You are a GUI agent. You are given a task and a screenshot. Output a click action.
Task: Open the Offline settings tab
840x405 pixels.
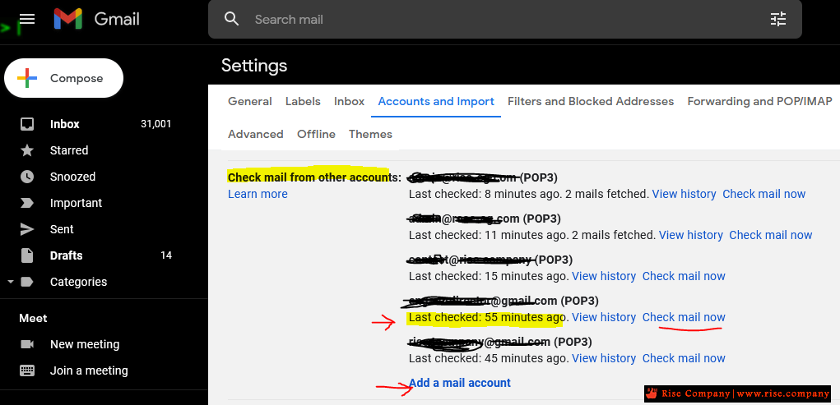point(316,134)
